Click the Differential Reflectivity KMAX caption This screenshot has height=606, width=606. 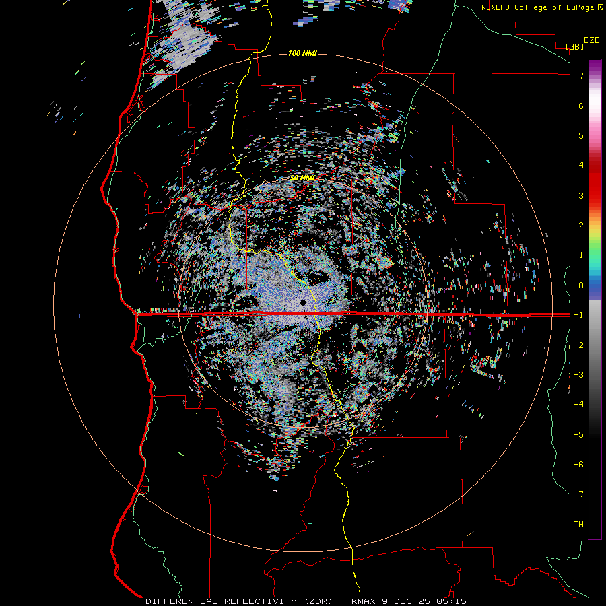click(306, 601)
